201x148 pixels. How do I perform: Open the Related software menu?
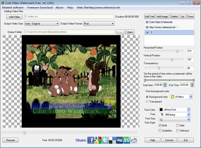tap(12, 7)
